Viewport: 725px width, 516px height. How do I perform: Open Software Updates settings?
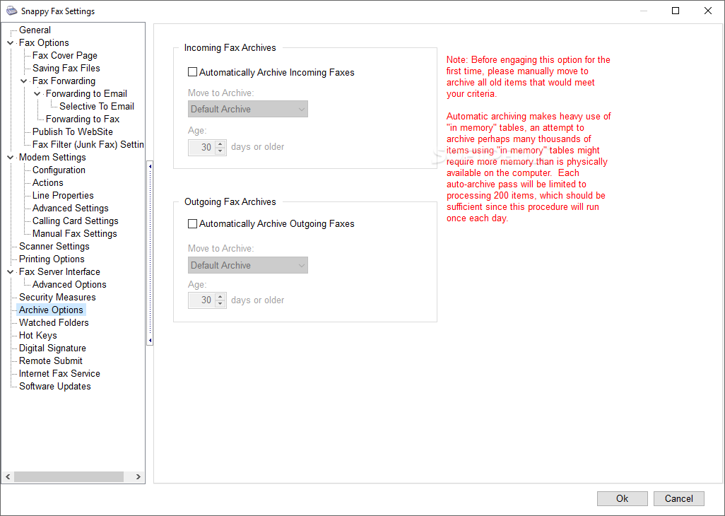click(55, 386)
